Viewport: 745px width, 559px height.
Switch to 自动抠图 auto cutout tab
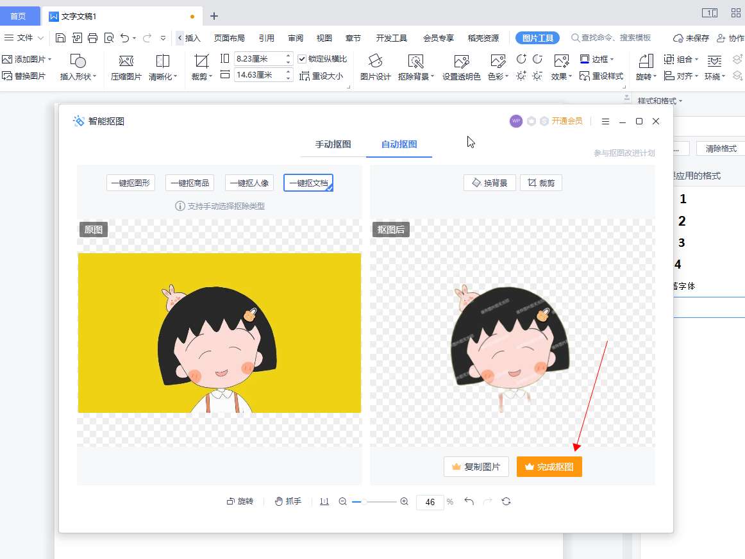(399, 144)
